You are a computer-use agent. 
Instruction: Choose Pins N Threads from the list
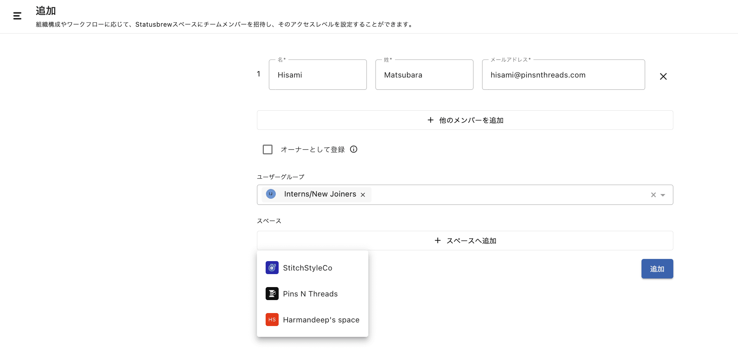pyautogui.click(x=310, y=294)
